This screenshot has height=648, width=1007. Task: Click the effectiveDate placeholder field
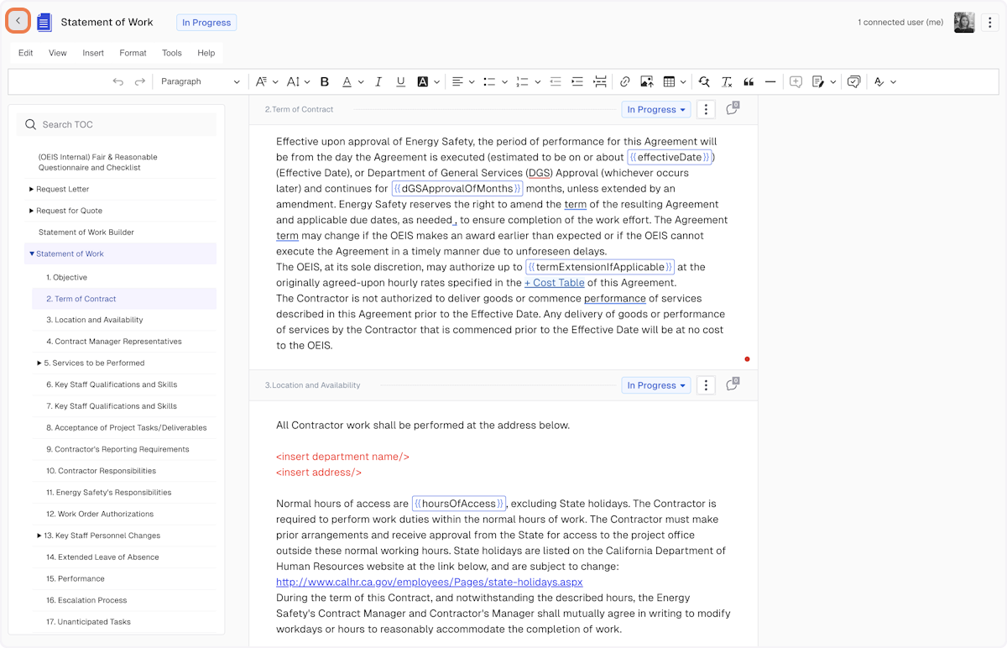coord(670,157)
